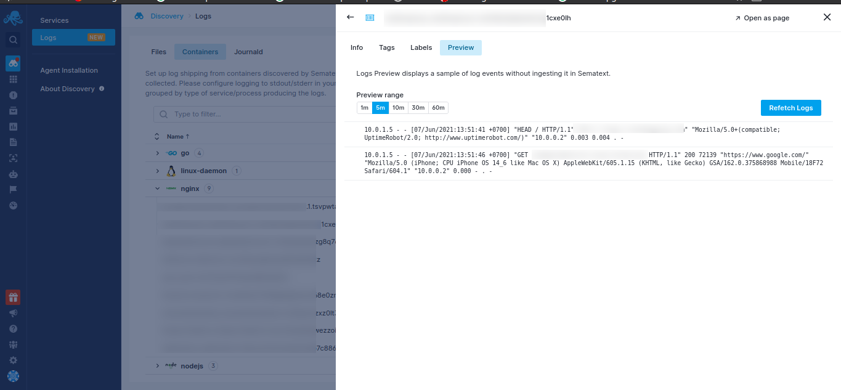Select the nginx container ending in zg8q7
This screenshot has height=390, width=841.
[x=246, y=242]
